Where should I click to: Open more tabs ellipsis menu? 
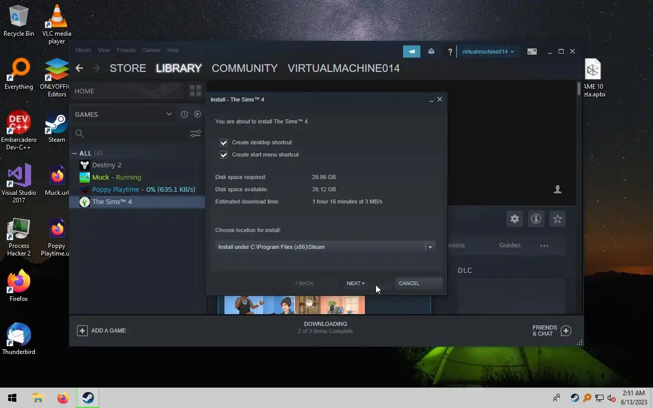point(544,245)
